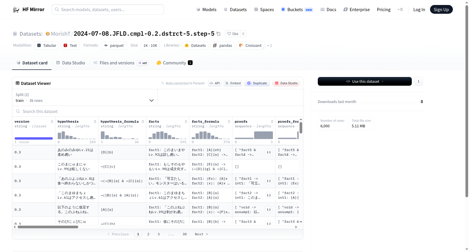Open Dataset card tab
This screenshot has height=252, width=469.
(32, 63)
